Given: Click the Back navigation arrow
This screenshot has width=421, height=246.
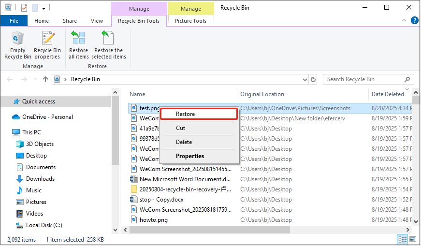Looking at the screenshot, I should (10, 79).
